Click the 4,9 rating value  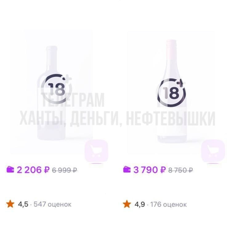click(140, 204)
